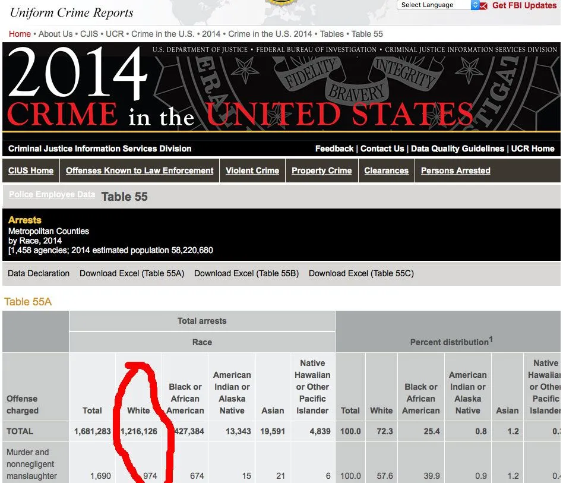Open the CJIS breadcrumb link
This screenshot has height=483, width=563.
[x=89, y=34]
